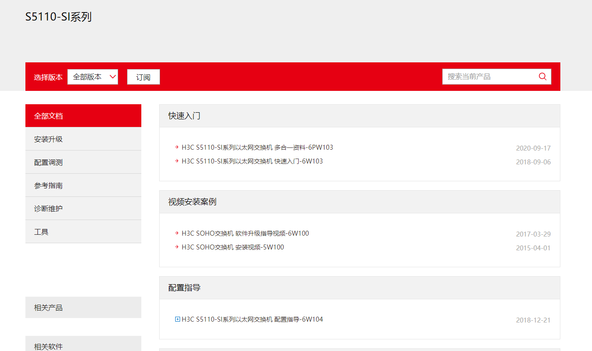
Task: Click the date 2020-09-17
Action: point(533,148)
